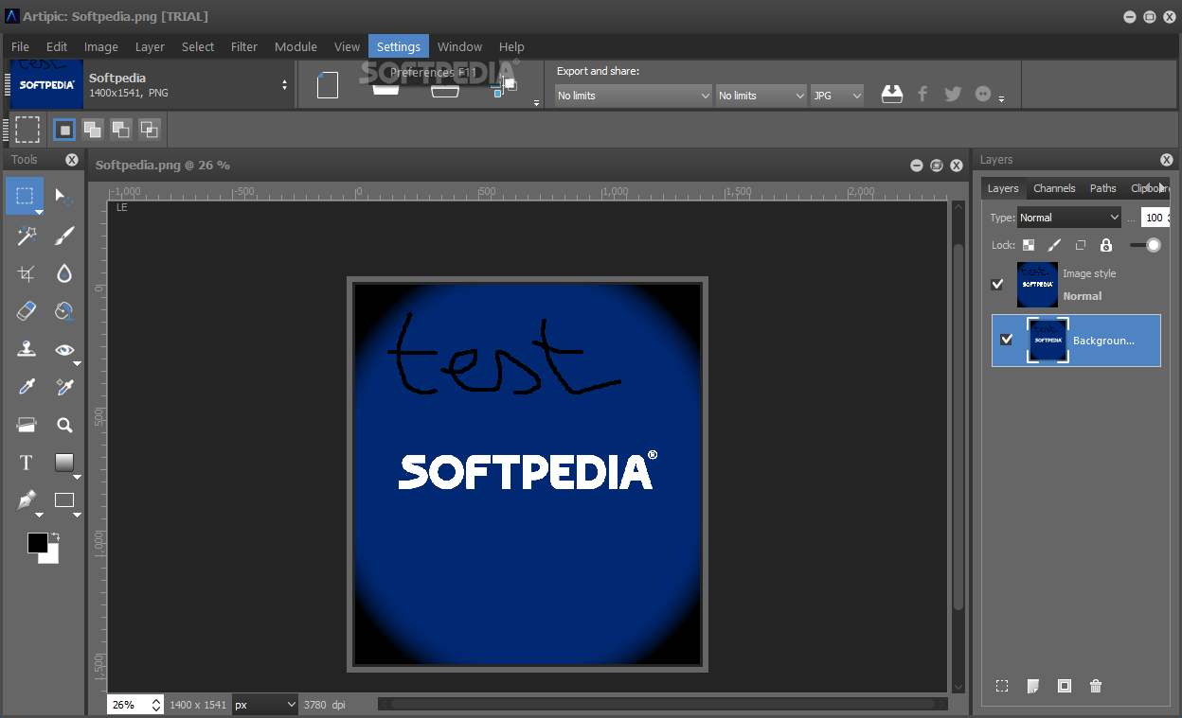
Task: Select the Eraser tool
Action: click(27, 311)
